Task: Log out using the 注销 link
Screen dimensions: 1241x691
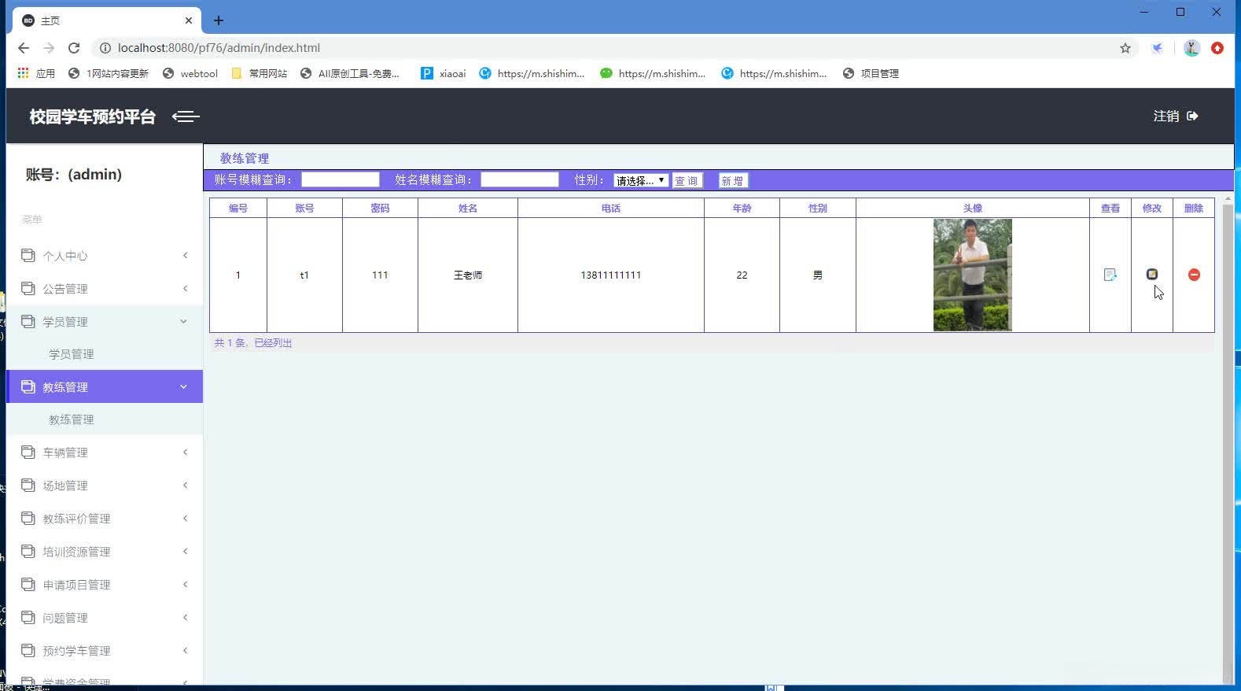Action: click(1176, 116)
